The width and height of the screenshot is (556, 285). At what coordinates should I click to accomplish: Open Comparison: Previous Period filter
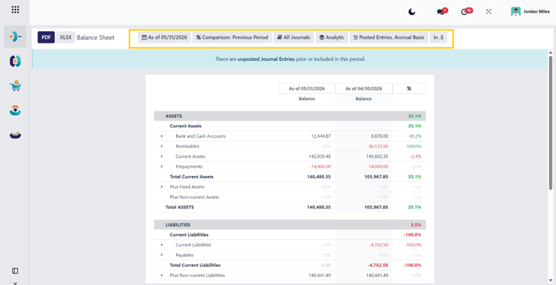[232, 37]
